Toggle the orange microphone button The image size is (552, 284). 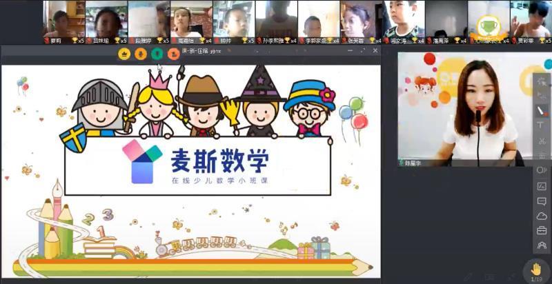[x=141, y=54]
